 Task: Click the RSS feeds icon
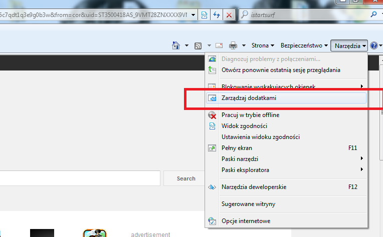pyautogui.click(x=198, y=45)
